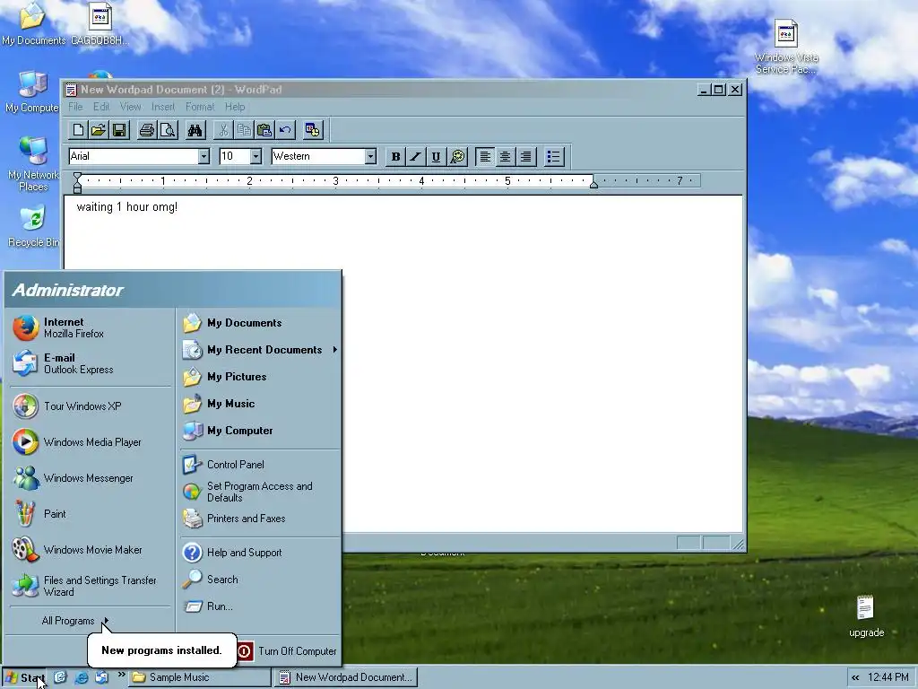Open the View menu in WordPad
This screenshot has width=918, height=689.
131,107
